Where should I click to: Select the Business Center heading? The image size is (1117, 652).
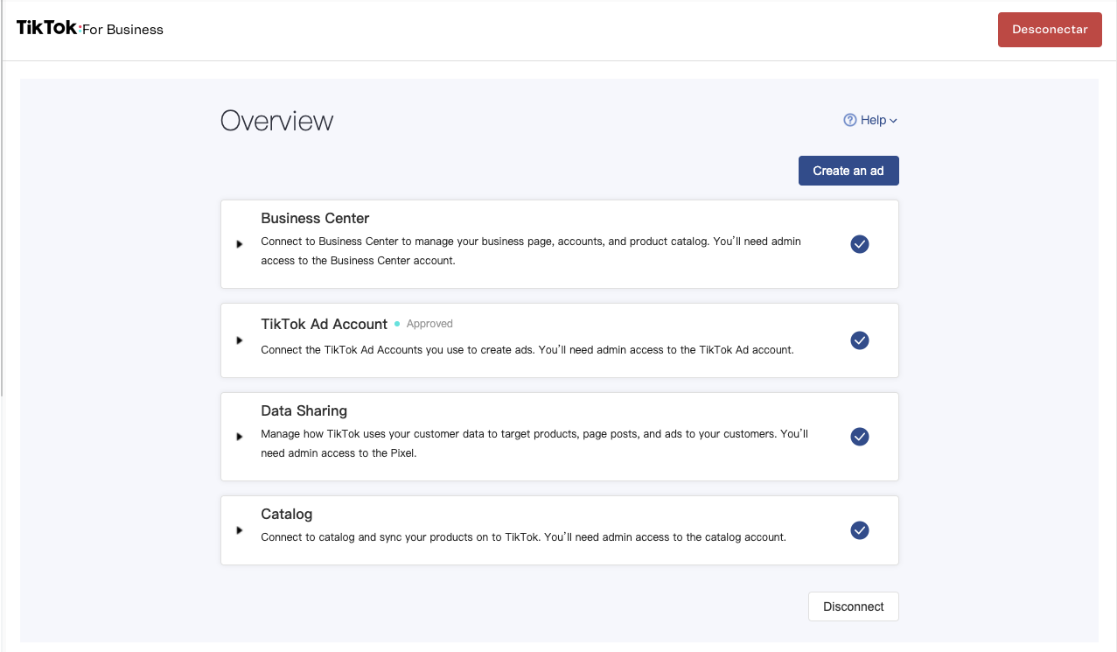(315, 219)
